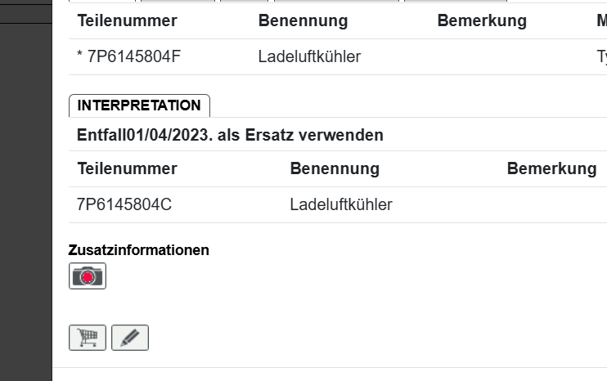Click Ladeluftkühler in the 7P6145804F row
Screen dimensions: 607x381
point(309,56)
